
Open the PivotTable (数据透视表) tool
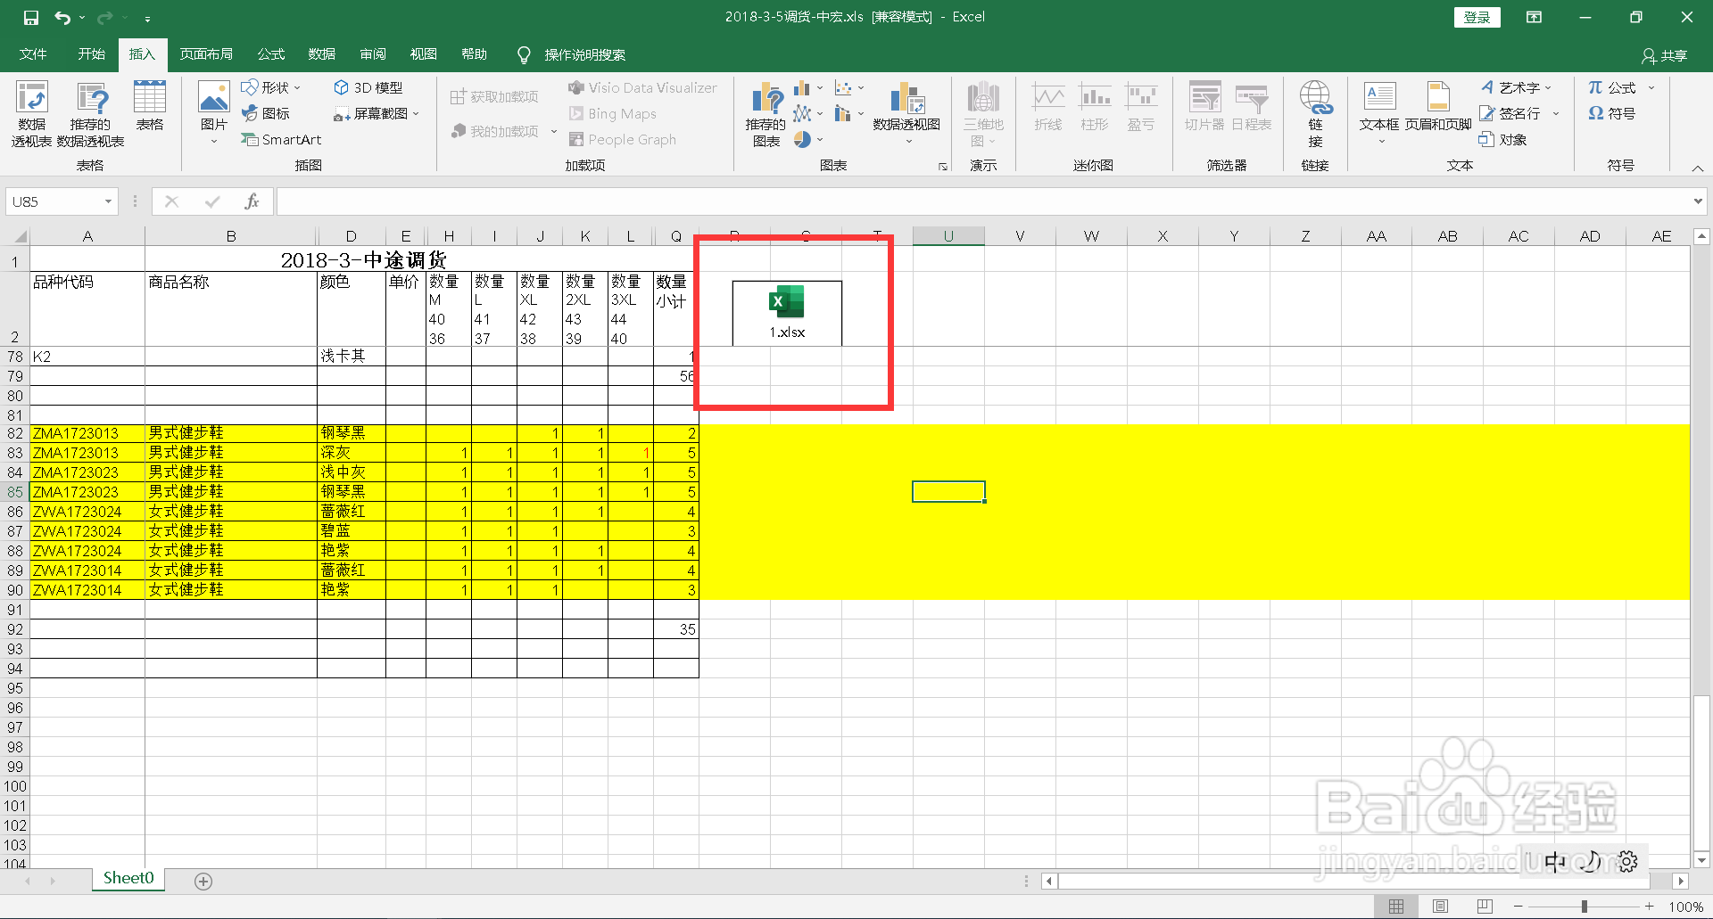point(31,113)
